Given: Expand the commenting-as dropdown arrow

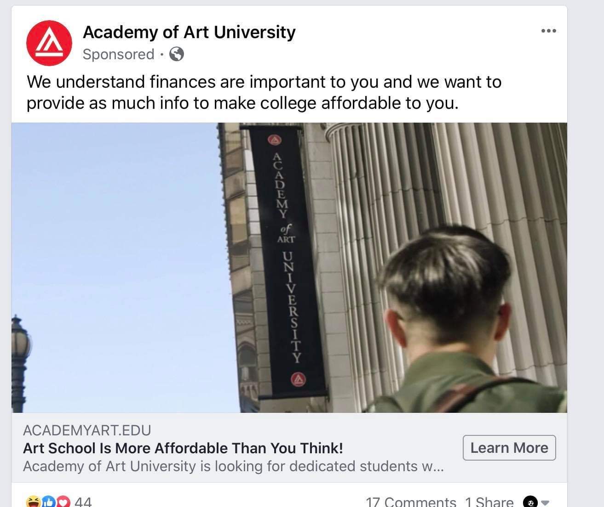Looking at the screenshot, I should pos(545,502).
